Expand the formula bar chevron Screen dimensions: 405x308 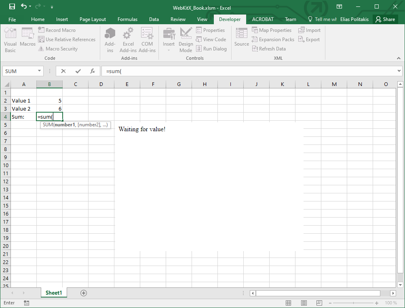(x=399, y=71)
